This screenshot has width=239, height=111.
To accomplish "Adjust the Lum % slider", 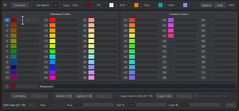I will [205, 105].
